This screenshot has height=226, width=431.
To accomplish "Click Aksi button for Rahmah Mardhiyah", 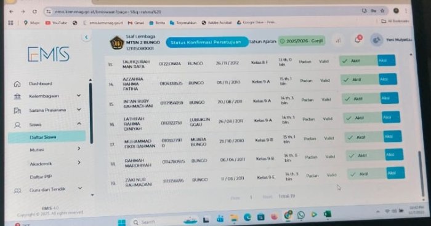I will click(394, 155).
